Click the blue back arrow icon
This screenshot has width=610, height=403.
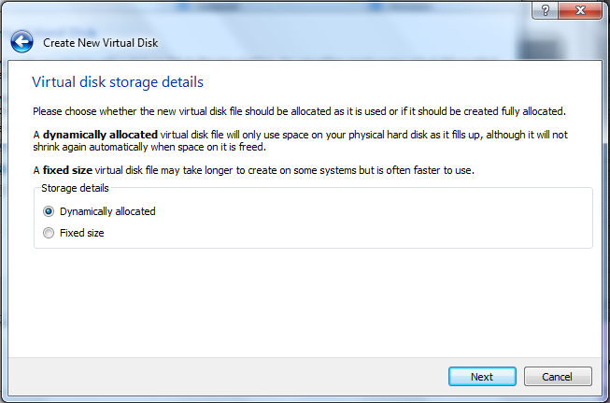coord(22,42)
